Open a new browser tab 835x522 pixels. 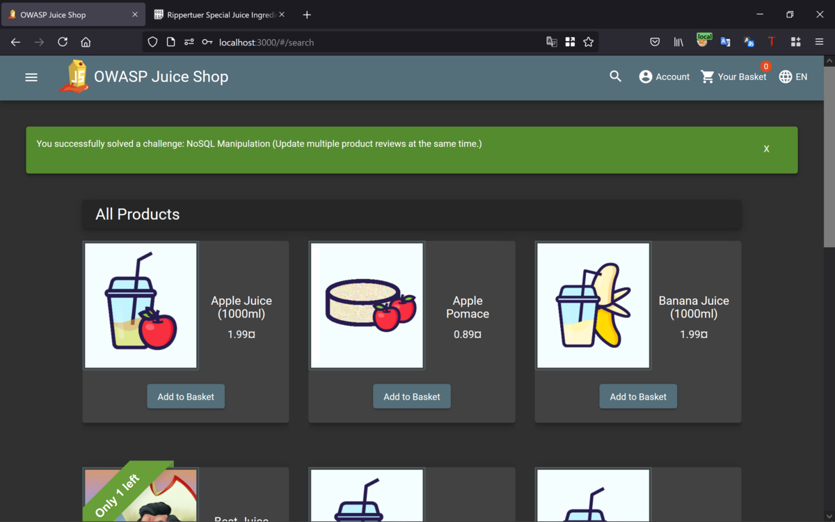pyautogui.click(x=307, y=15)
